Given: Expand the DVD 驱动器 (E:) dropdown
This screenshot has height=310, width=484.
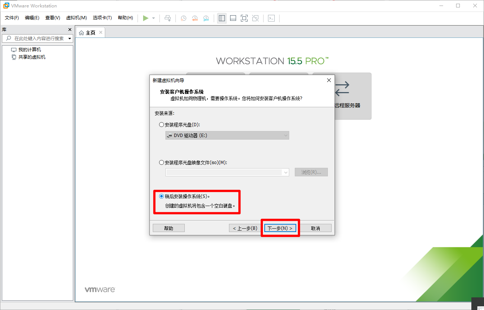Looking at the screenshot, I should pyautogui.click(x=227, y=136).
